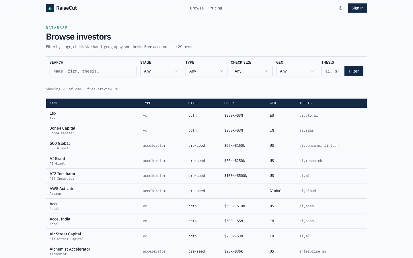Click the RaiseCut brand name link
Viewport: 413px width, 258px height.
click(x=67, y=8)
